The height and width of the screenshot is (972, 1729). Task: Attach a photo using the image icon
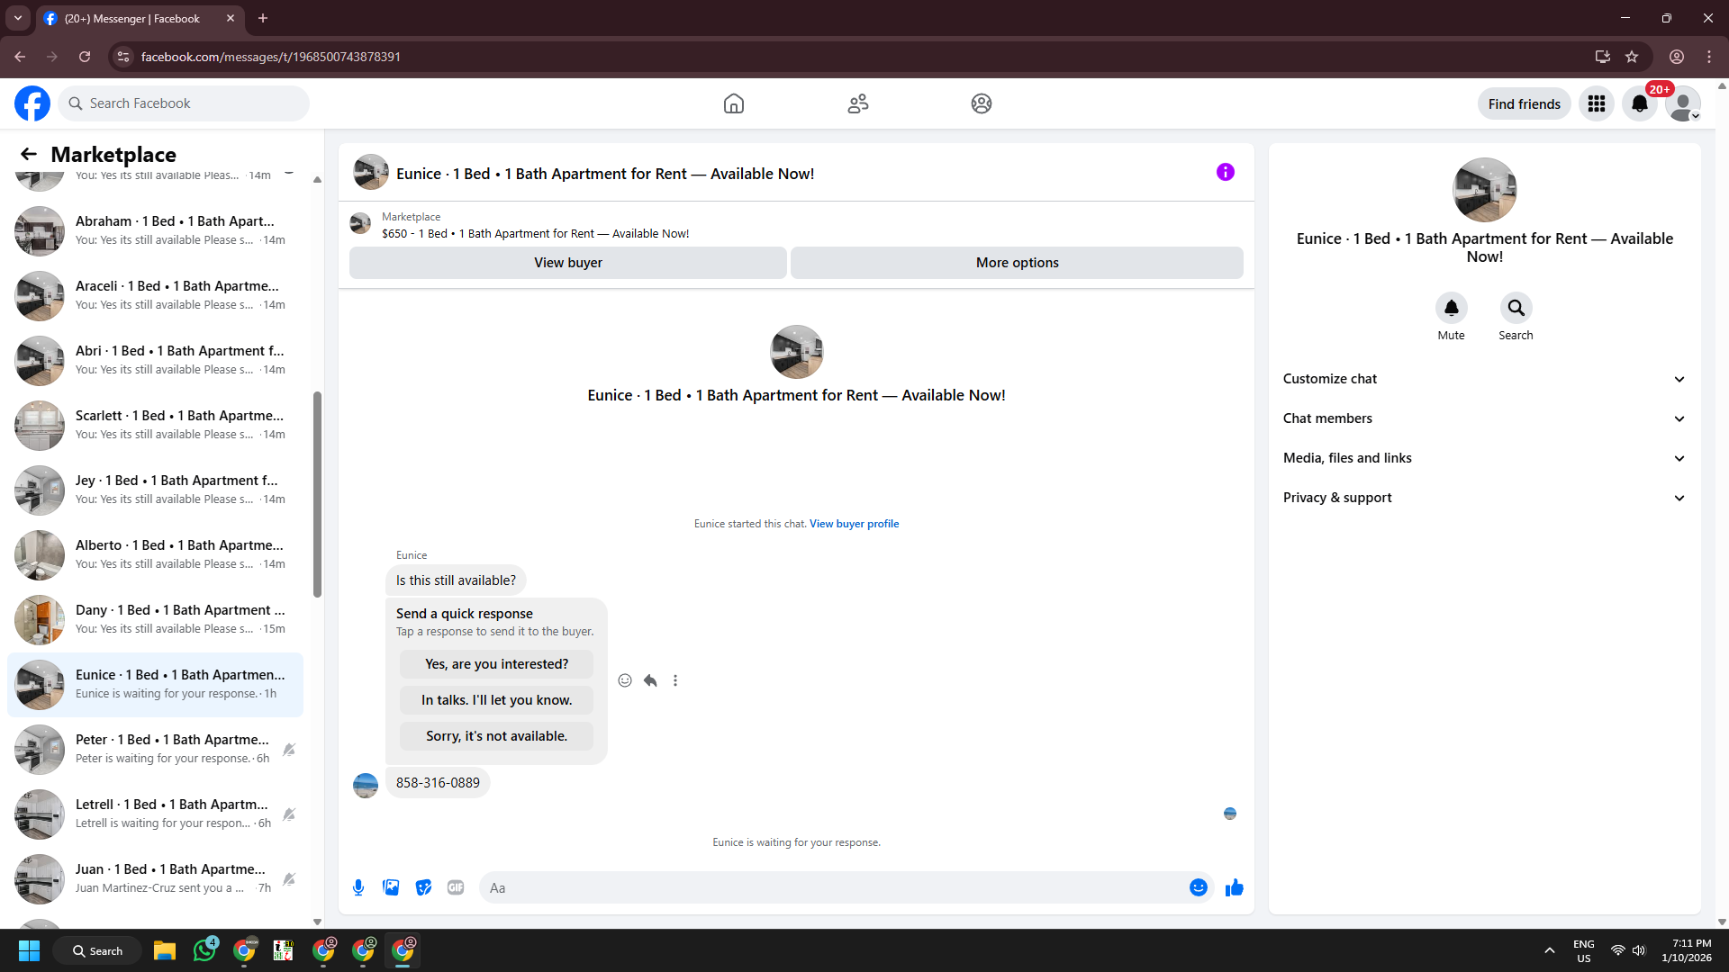coord(391,887)
